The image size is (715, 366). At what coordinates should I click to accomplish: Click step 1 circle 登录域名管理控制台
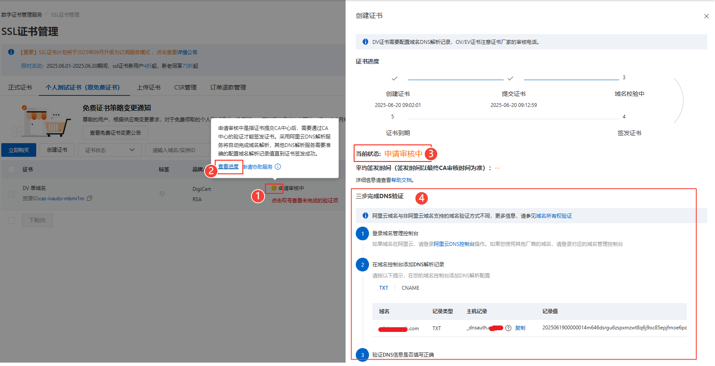[363, 233]
